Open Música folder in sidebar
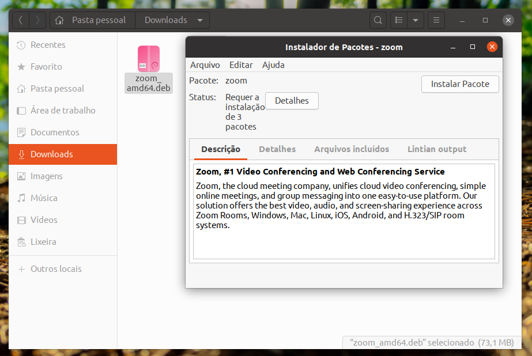 [x=63, y=198]
